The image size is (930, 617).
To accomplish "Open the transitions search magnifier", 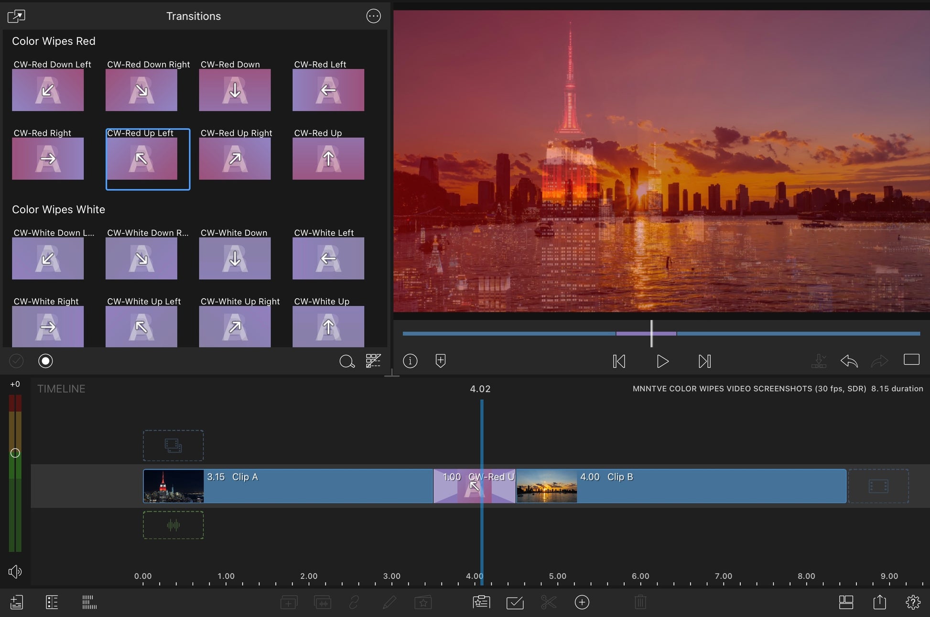I will click(346, 361).
